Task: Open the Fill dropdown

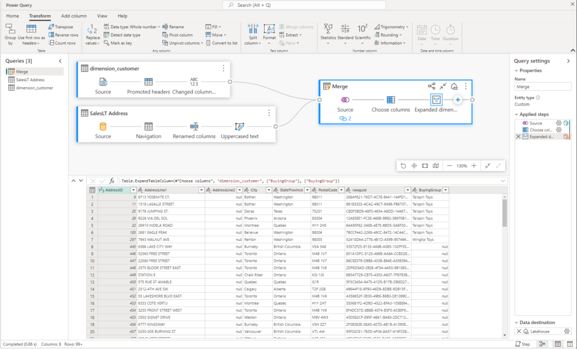Action: pos(214,27)
